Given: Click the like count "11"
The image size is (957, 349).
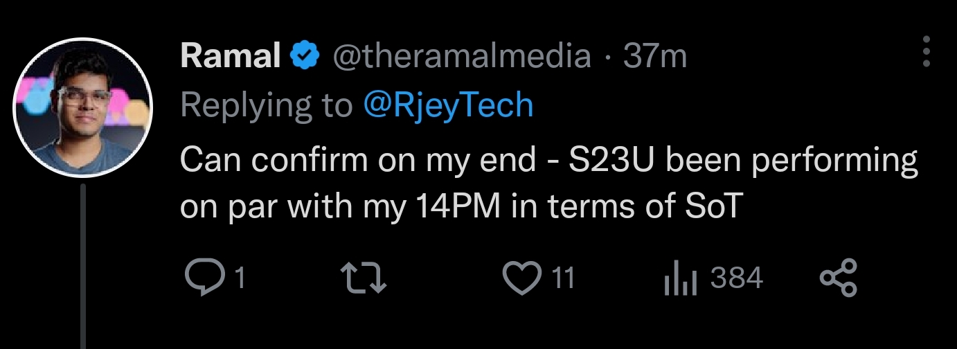Looking at the screenshot, I should click(x=564, y=278).
